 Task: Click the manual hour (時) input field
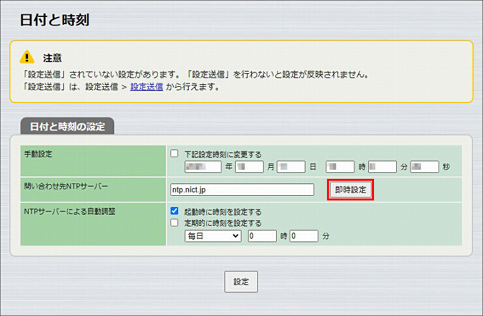coord(340,167)
